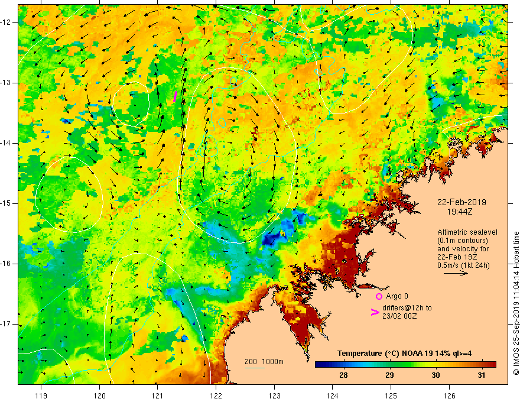
Task: Click the 30 label on temperature scale
Action: point(435,375)
